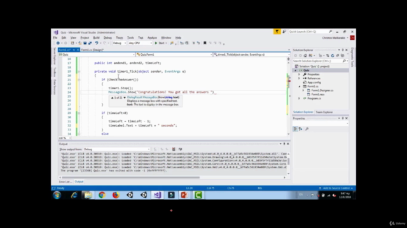Click the Find in Files toolbar icon

click(x=172, y=43)
